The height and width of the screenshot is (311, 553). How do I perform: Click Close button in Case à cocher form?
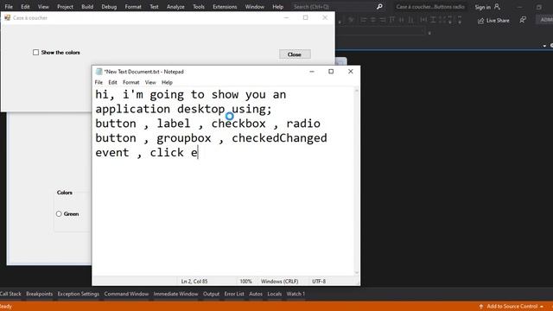pyautogui.click(x=295, y=54)
